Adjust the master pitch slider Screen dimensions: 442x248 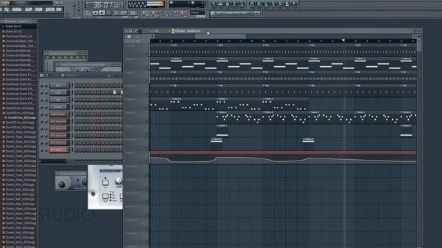pyautogui.click(x=79, y=8)
